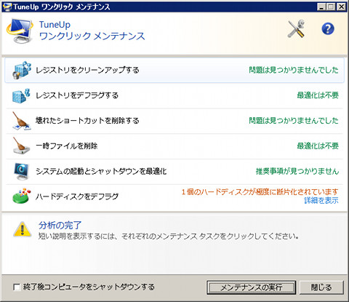Select the ハードディスクをデフラグ task
This screenshot has height=302, width=349.
174,196
